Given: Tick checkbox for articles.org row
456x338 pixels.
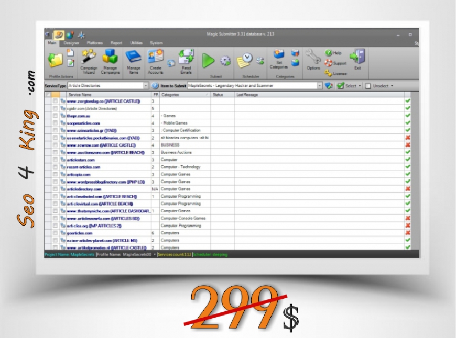Looking at the screenshot, I should click(55, 226).
